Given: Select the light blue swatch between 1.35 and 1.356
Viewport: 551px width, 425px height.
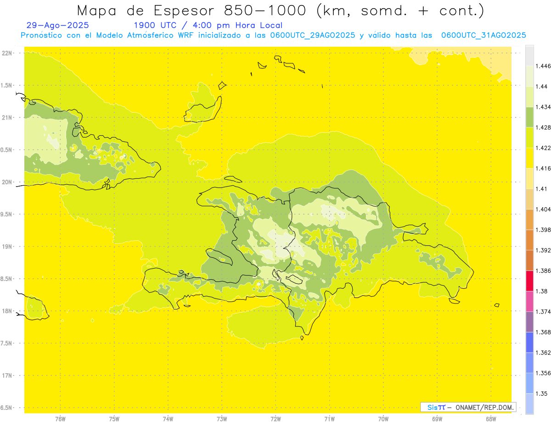Looking at the screenshot, I should click(x=529, y=383).
